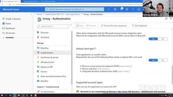Click the Default client type info icon
Viewport: 173px width, 97px height.
[95, 48]
